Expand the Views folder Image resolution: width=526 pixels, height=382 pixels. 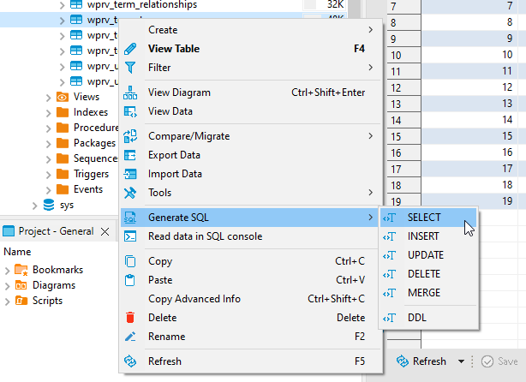(x=49, y=97)
